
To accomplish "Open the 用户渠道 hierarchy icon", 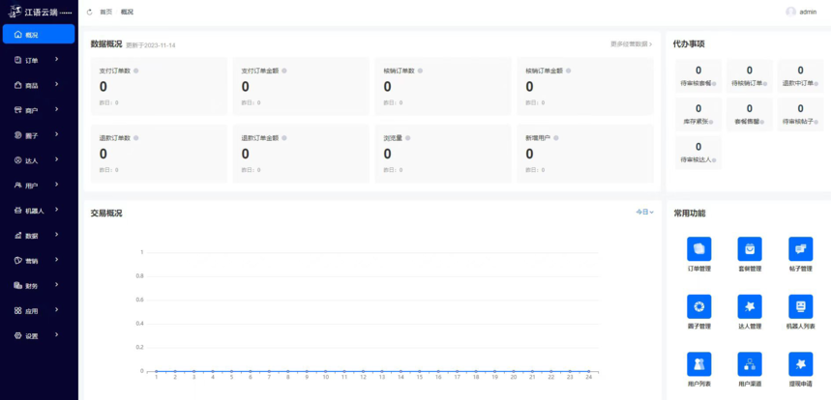I will [x=750, y=363].
